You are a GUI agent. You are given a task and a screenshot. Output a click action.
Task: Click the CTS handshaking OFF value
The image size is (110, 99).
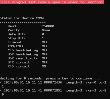(45, 50)
